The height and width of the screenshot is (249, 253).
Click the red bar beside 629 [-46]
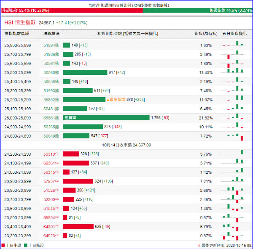[78, 226]
